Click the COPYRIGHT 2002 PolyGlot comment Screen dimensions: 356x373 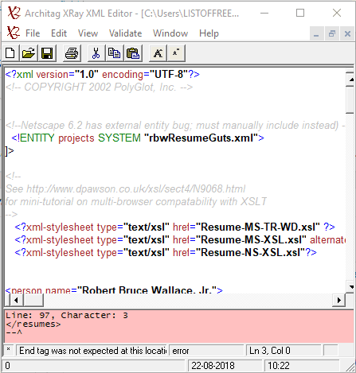point(99,87)
